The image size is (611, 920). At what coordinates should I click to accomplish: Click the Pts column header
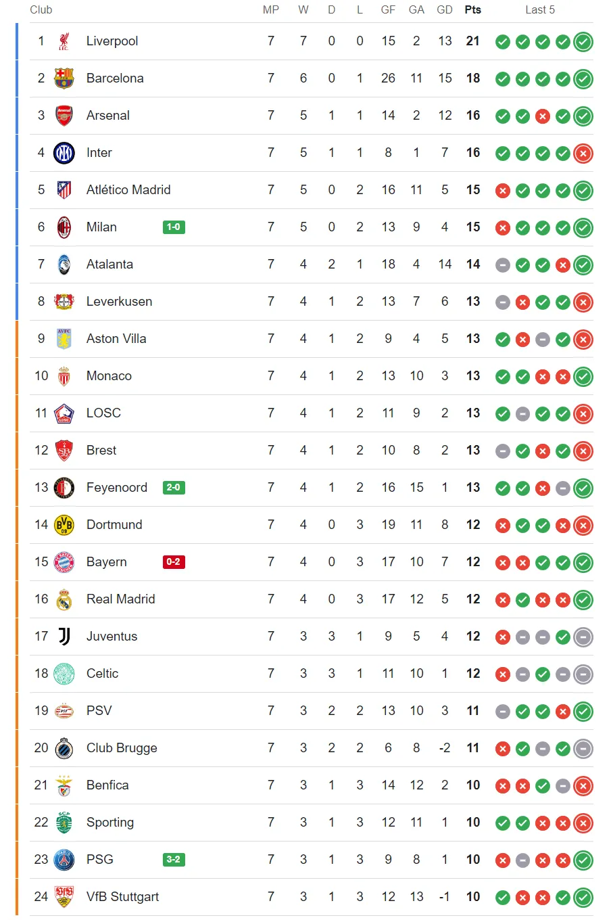tap(473, 9)
